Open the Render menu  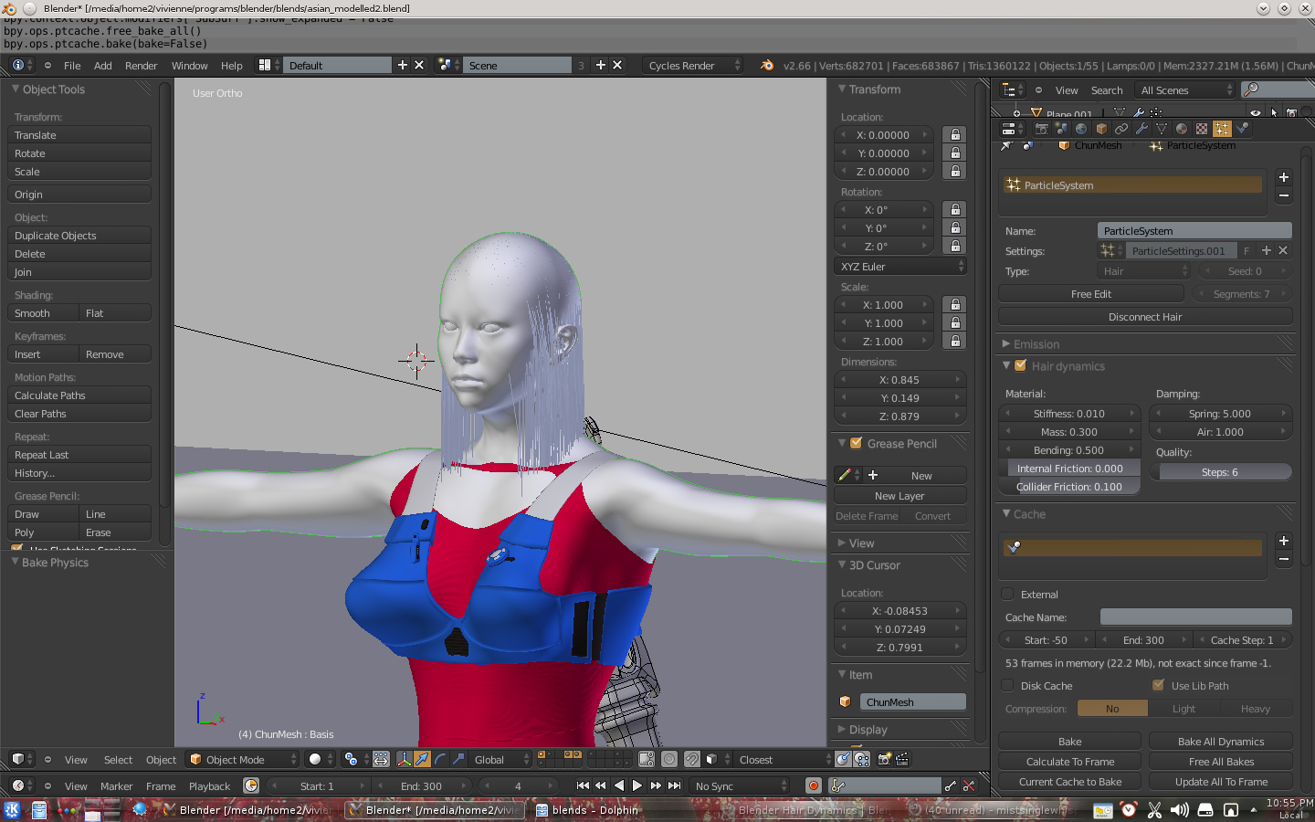[141, 66]
